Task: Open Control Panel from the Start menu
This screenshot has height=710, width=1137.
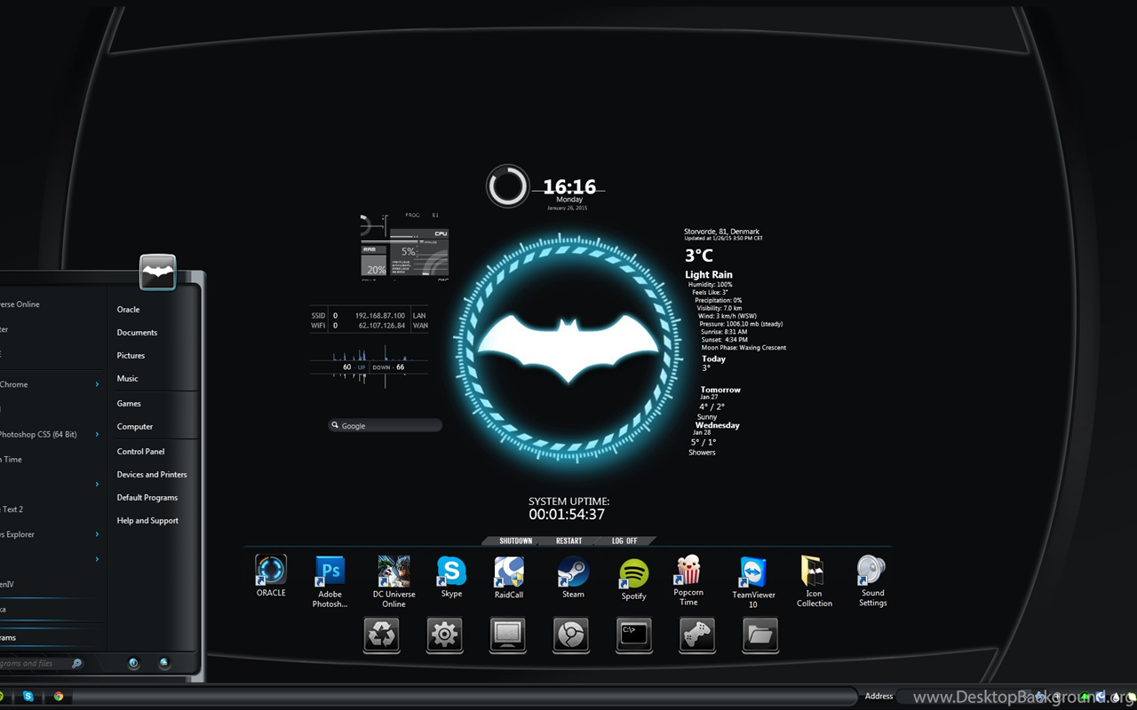Action: [140, 452]
